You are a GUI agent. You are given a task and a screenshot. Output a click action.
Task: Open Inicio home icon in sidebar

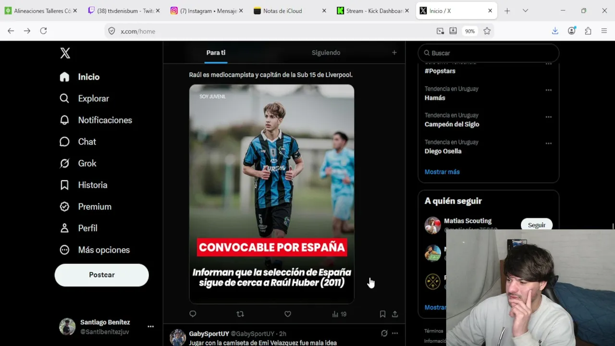coord(64,77)
